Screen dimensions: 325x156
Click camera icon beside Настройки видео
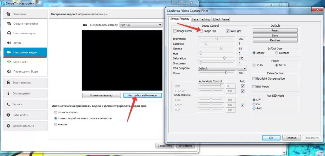9,52
